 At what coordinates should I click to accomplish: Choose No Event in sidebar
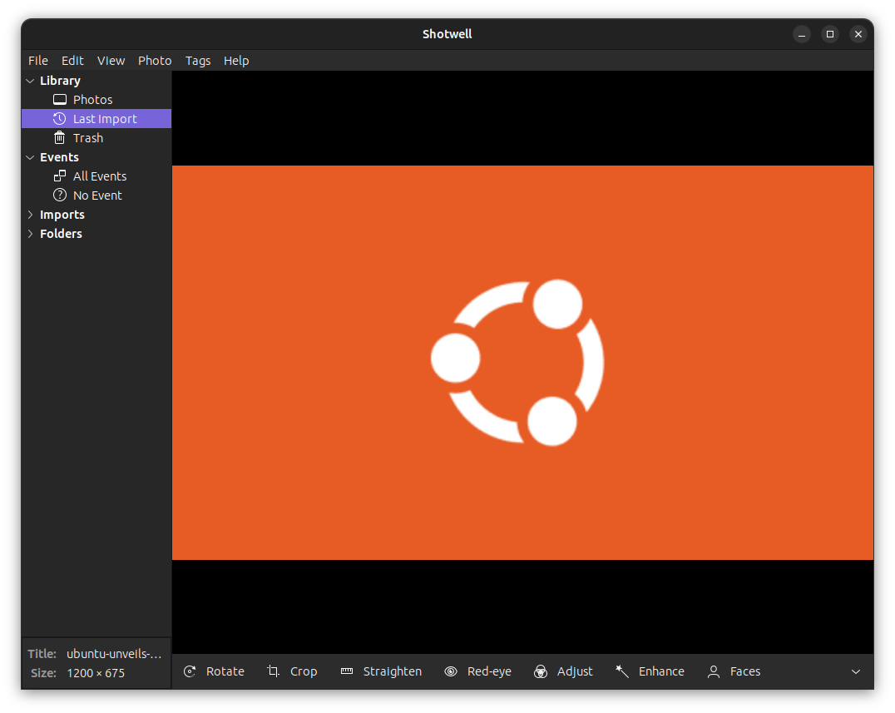[97, 196]
